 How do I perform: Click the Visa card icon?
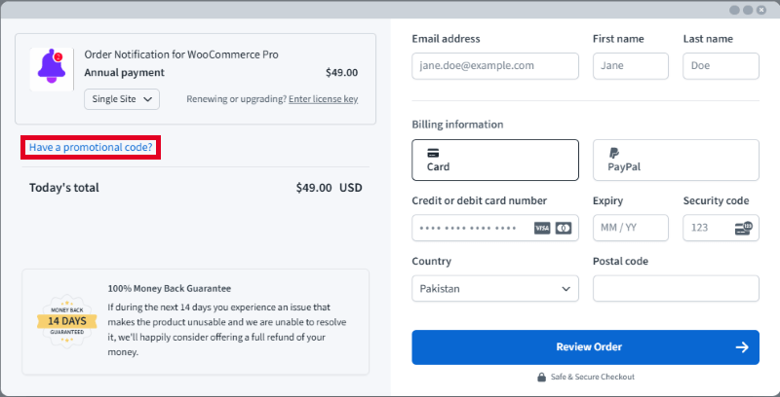(x=542, y=228)
